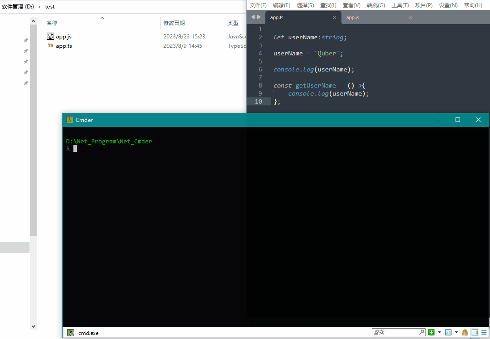Click the active console number icon
Viewport: 490px width, 339px height.
[x=448, y=332]
